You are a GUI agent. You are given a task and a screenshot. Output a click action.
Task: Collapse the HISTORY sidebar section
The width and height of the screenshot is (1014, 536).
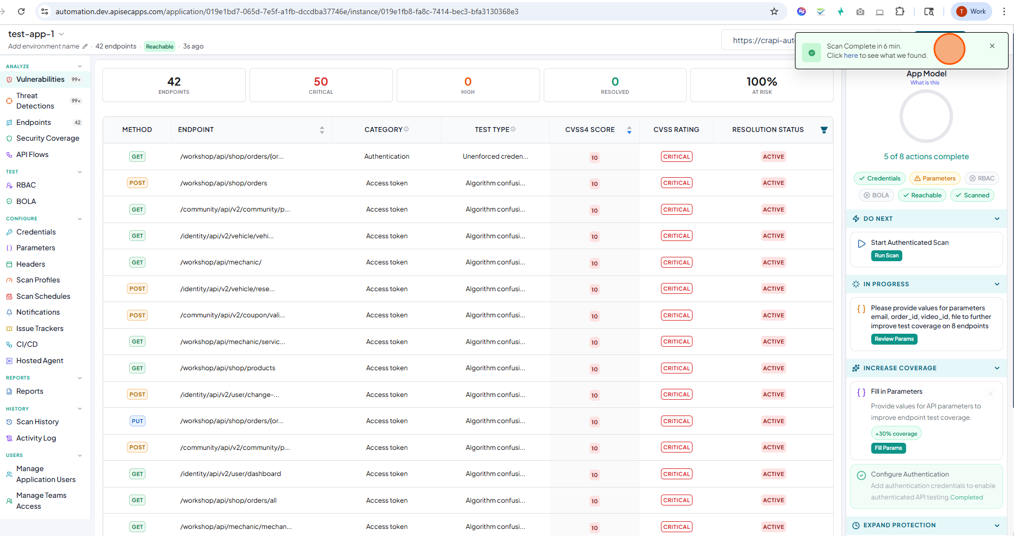click(80, 409)
